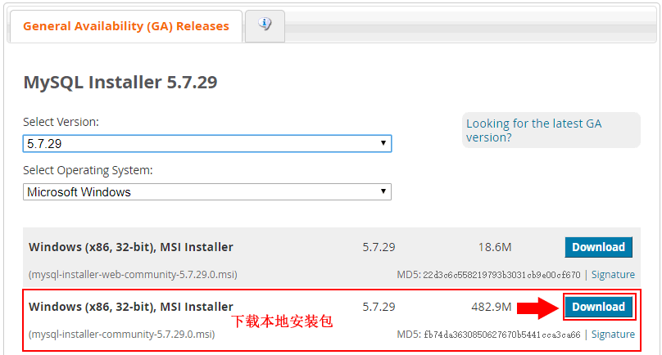Viewport: 662px width, 355px height.
Task: Click the MySQL Installer 5.7.29 heading
Action: (x=120, y=83)
